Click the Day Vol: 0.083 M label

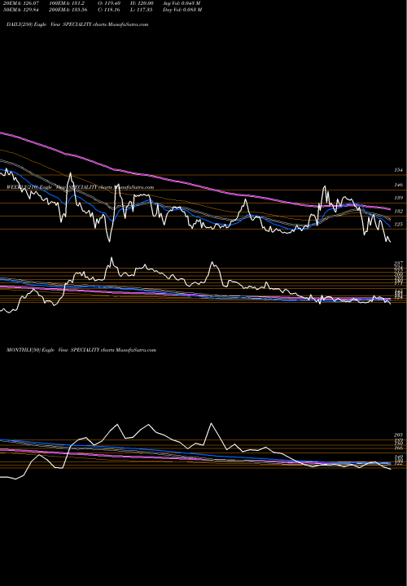pos(182,10)
